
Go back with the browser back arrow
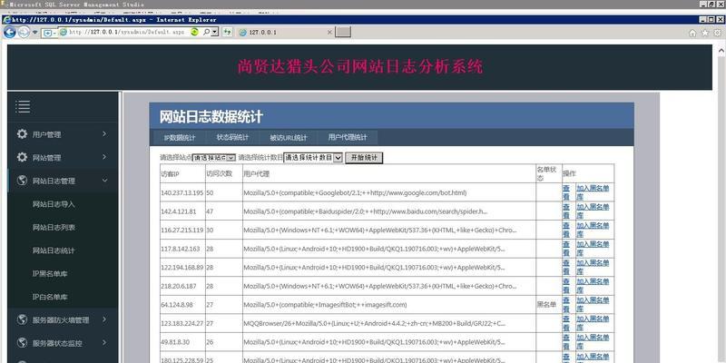point(10,32)
